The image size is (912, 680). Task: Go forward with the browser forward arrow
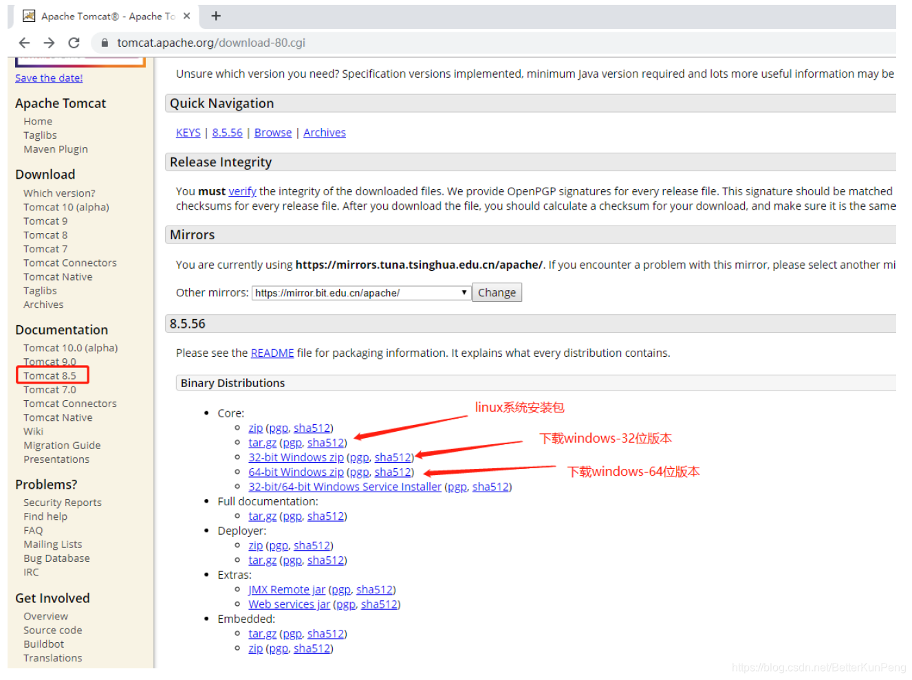[x=49, y=43]
